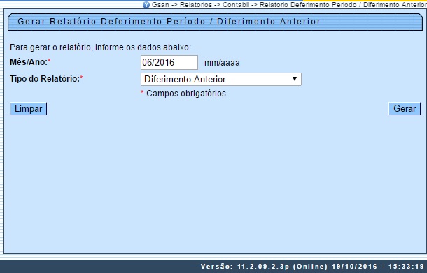Click the 'Gerar Relatório Deferimento Período' header title

pyautogui.click(x=169, y=22)
